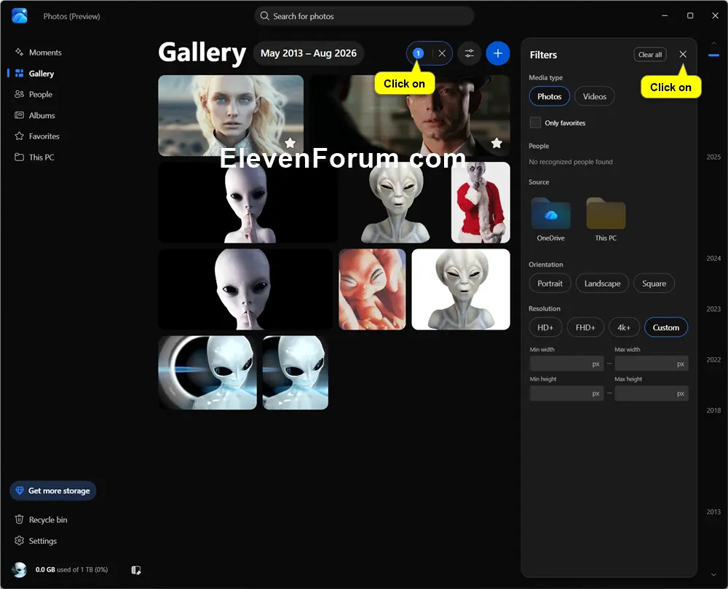This screenshot has width=728, height=589.
Task: Open the Santa alien photo thumbnail
Action: 480,202
